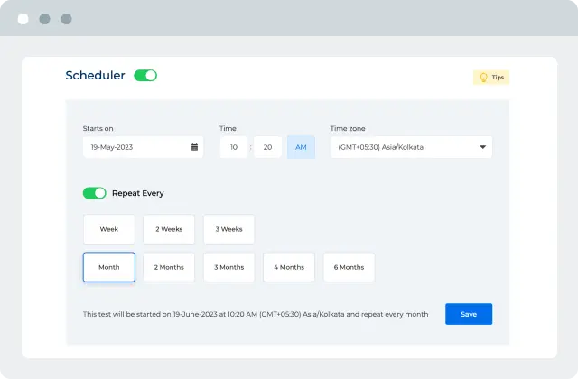Choose the 2 Months repeat interval
The height and width of the screenshot is (379, 578).
pos(169,267)
